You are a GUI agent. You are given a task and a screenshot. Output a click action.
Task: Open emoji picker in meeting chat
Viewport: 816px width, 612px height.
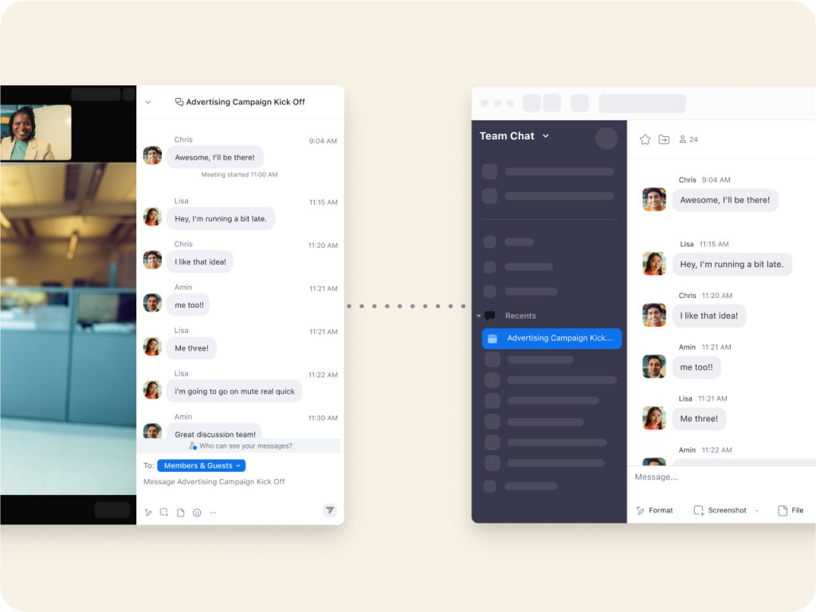tap(197, 512)
